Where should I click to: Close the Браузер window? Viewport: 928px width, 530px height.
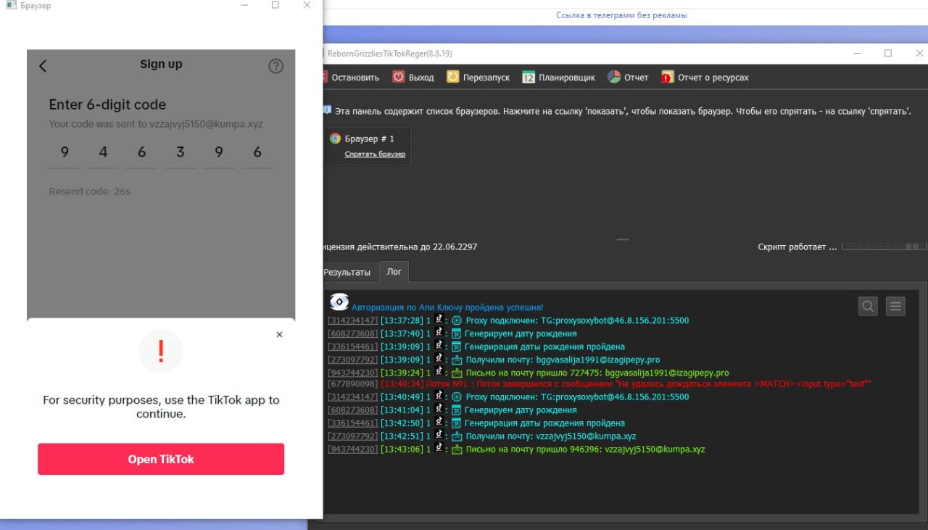pyautogui.click(x=307, y=5)
